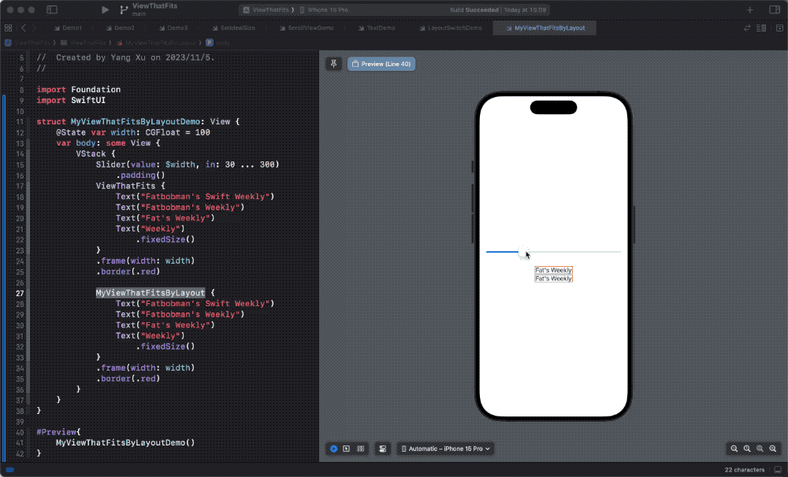Click the swap editor arrows icon
Image resolution: width=788 pixels, height=477 pixels.
[747, 28]
